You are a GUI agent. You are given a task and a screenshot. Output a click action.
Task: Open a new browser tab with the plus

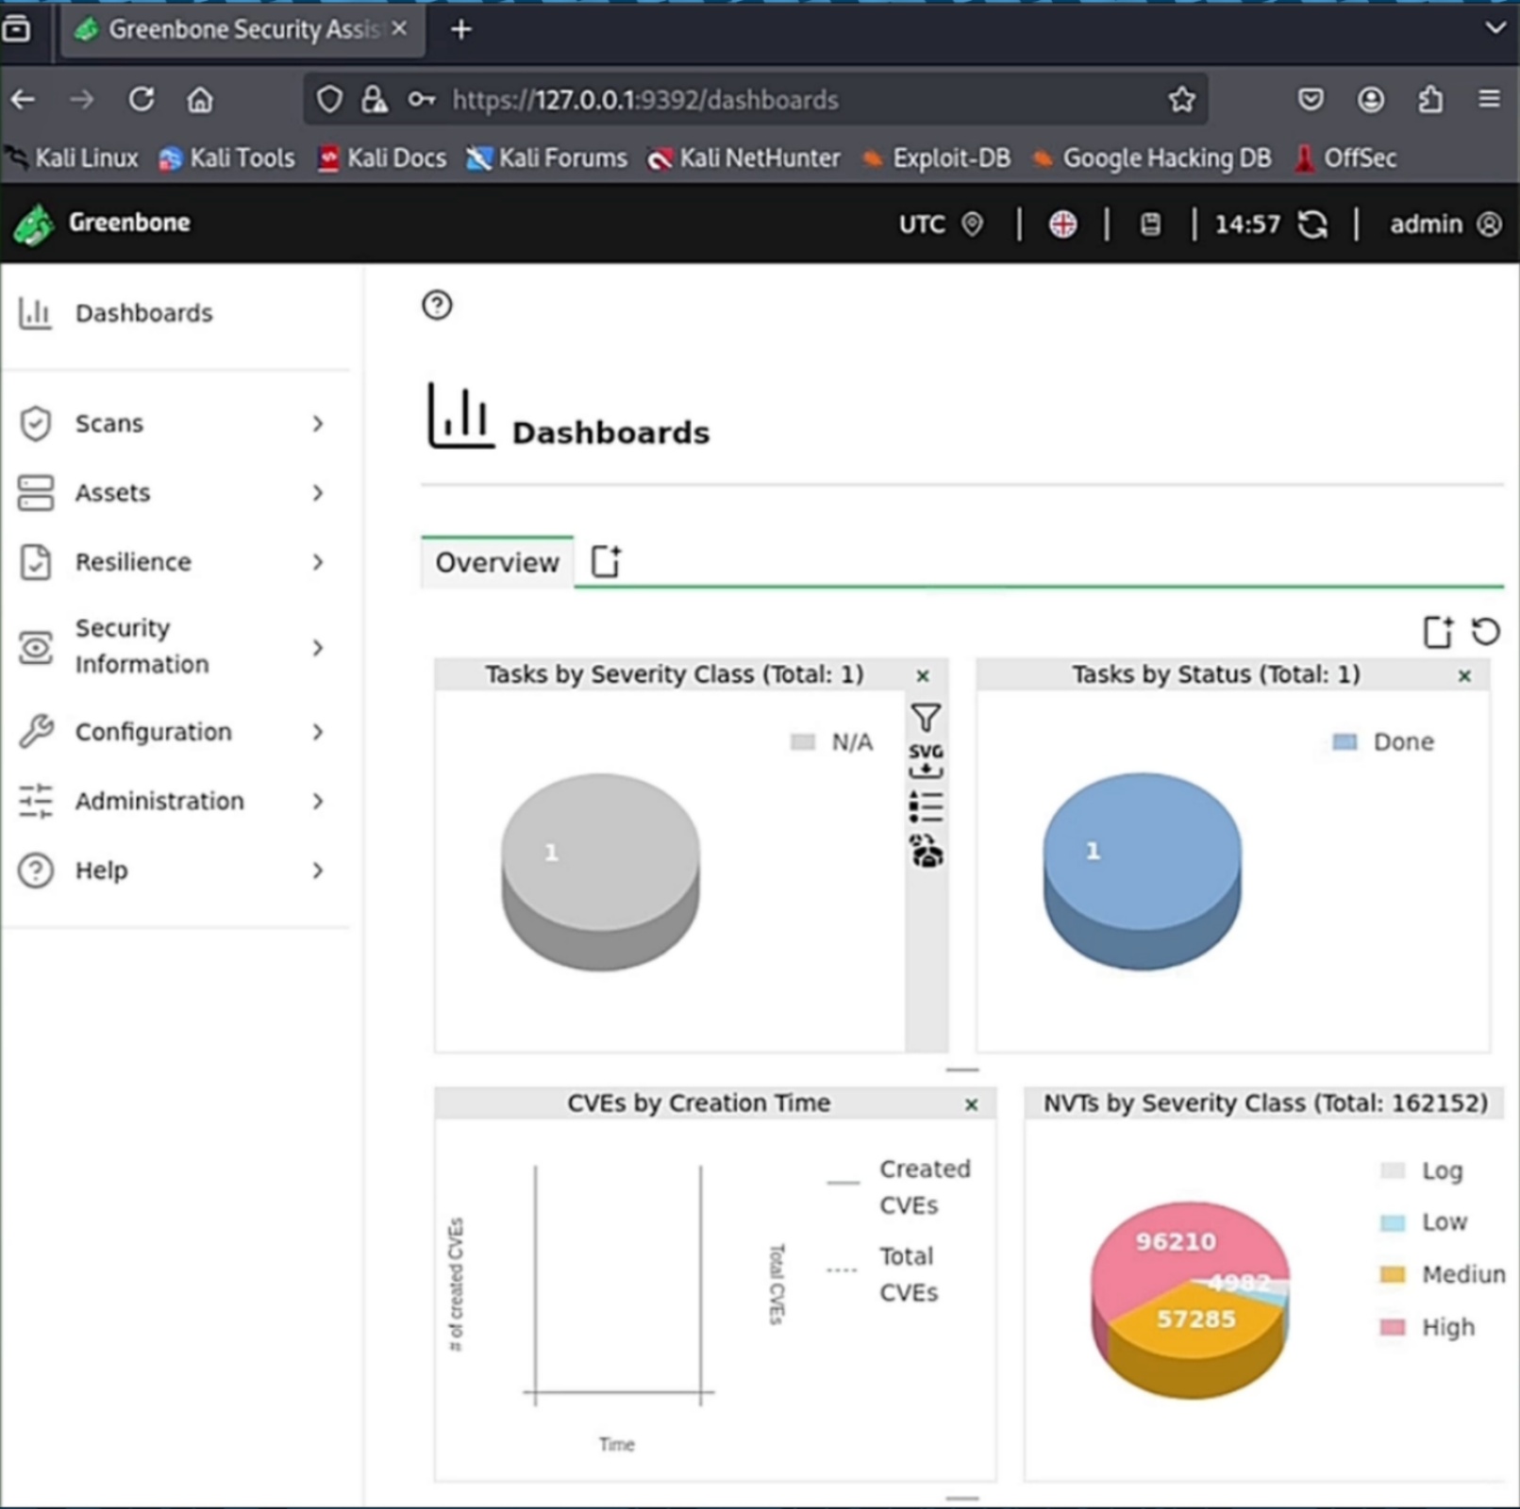460,30
